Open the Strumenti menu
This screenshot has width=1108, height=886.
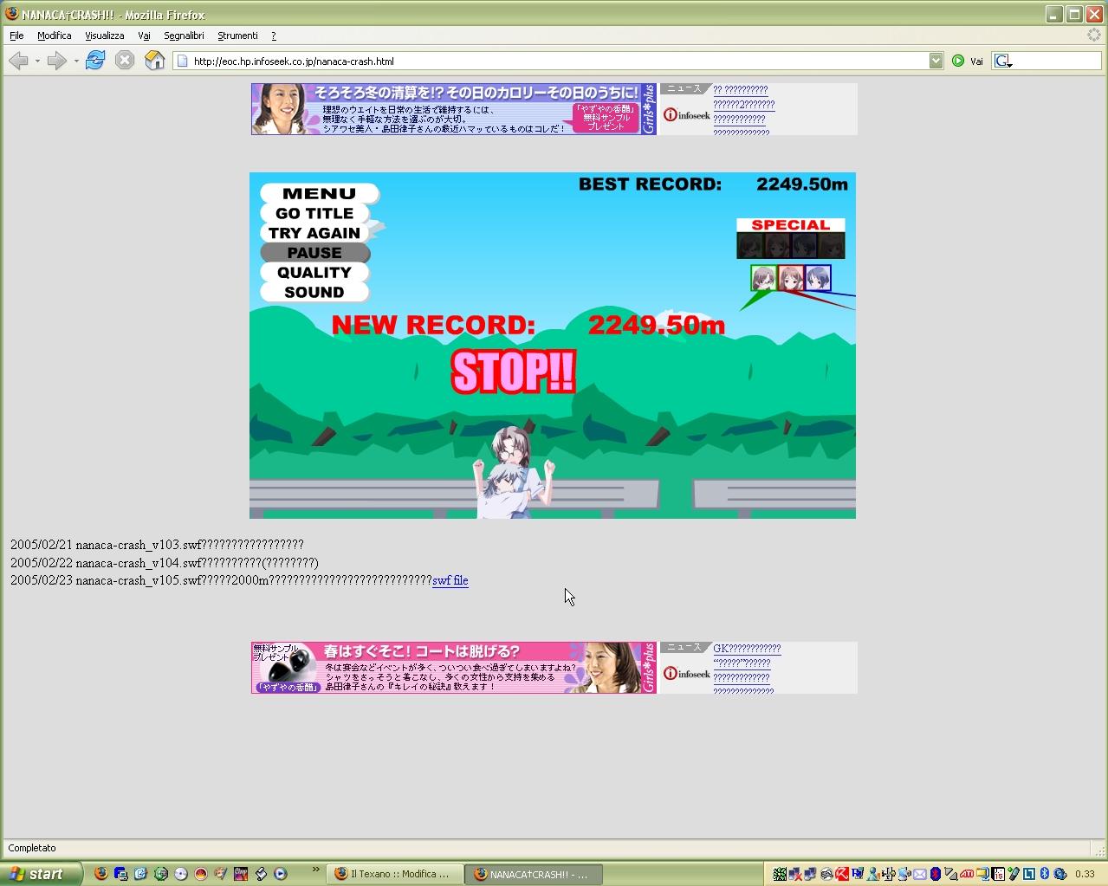point(237,36)
